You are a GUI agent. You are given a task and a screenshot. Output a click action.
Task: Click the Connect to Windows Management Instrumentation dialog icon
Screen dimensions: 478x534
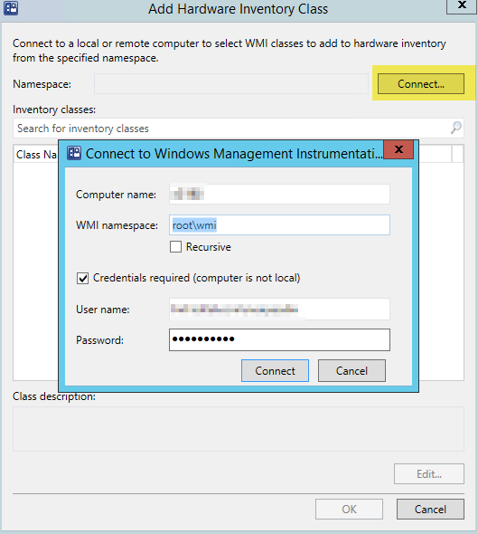(x=74, y=153)
